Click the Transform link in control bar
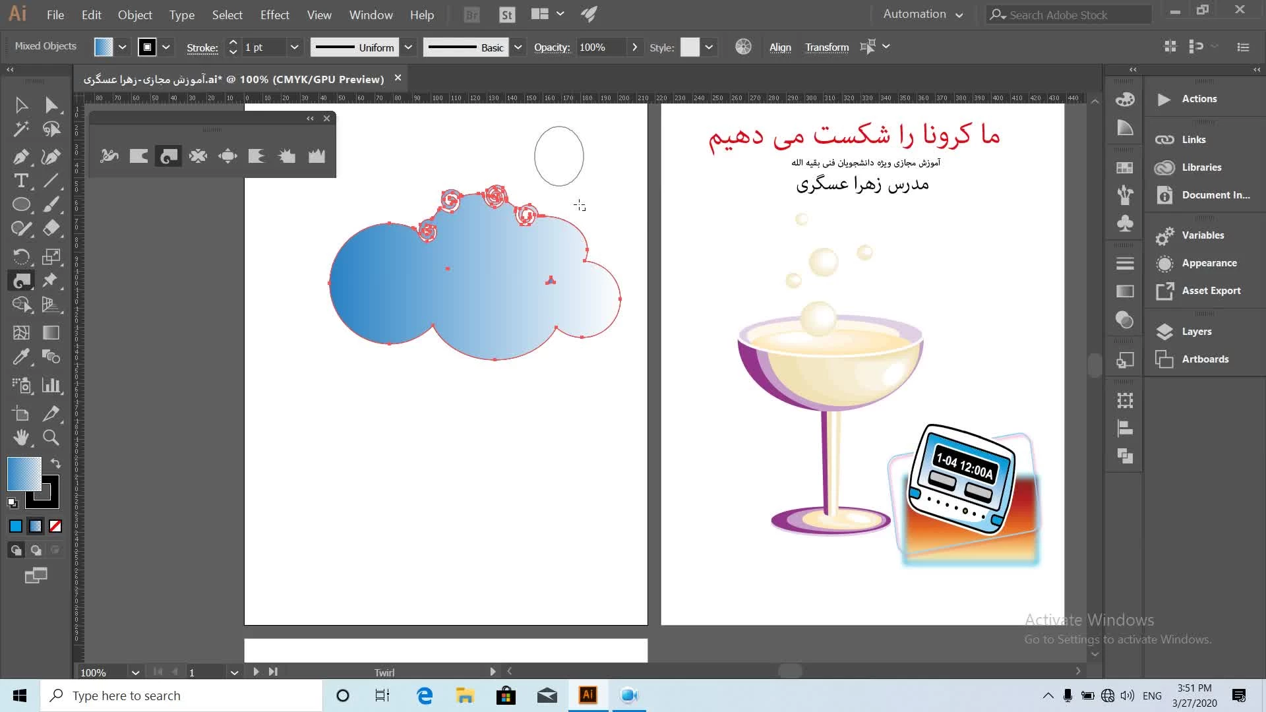1266x712 pixels. point(827,47)
